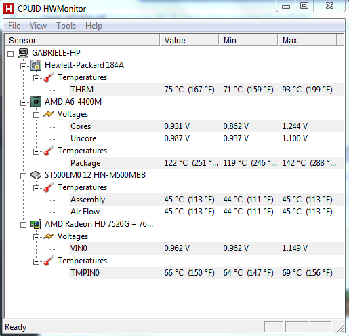Collapse the Hewlett-Packard 184A node
This screenshot has height=336, width=349.
pyautogui.click(x=23, y=66)
